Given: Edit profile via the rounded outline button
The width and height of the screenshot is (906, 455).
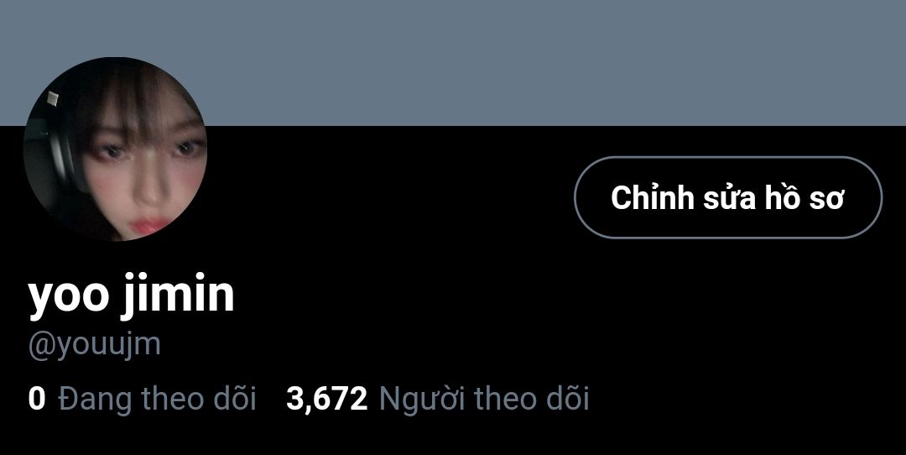Looking at the screenshot, I should pos(728,197).
